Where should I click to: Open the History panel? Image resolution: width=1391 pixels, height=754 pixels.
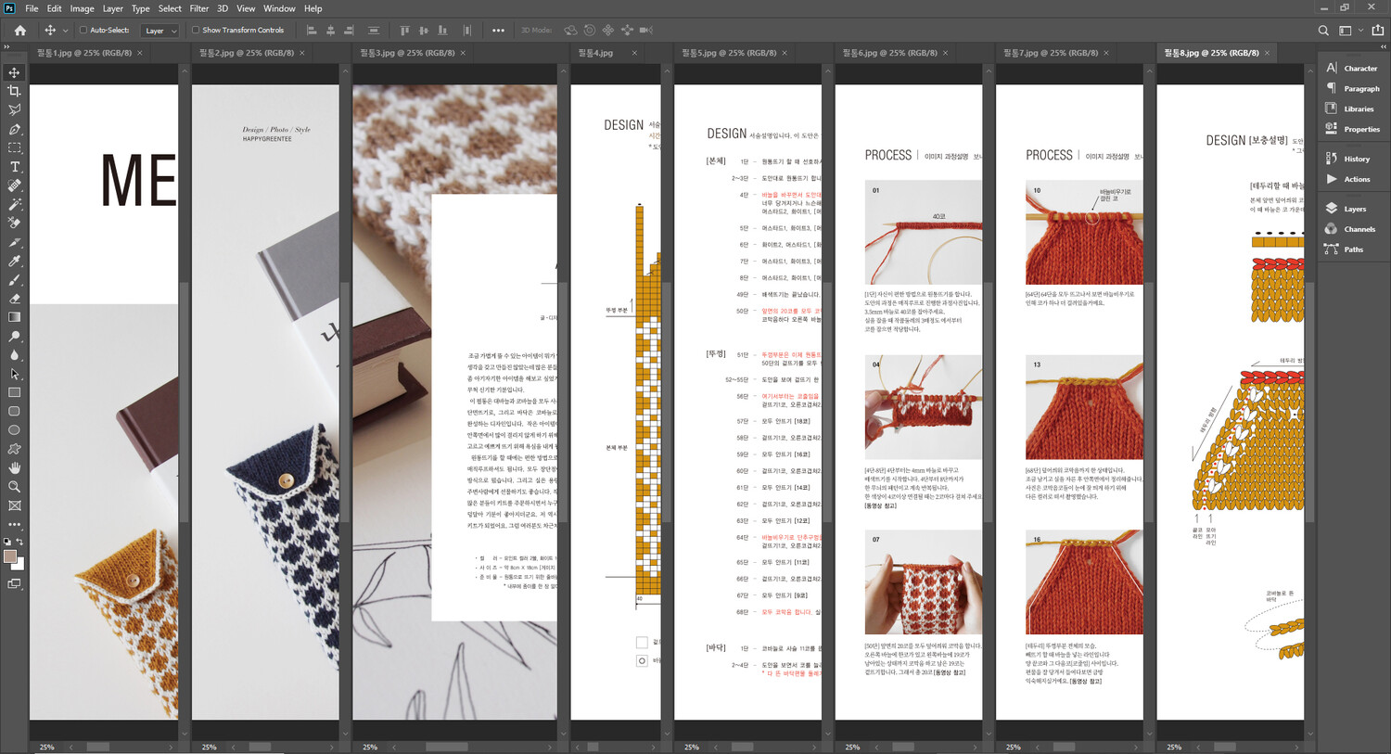pyautogui.click(x=1356, y=159)
